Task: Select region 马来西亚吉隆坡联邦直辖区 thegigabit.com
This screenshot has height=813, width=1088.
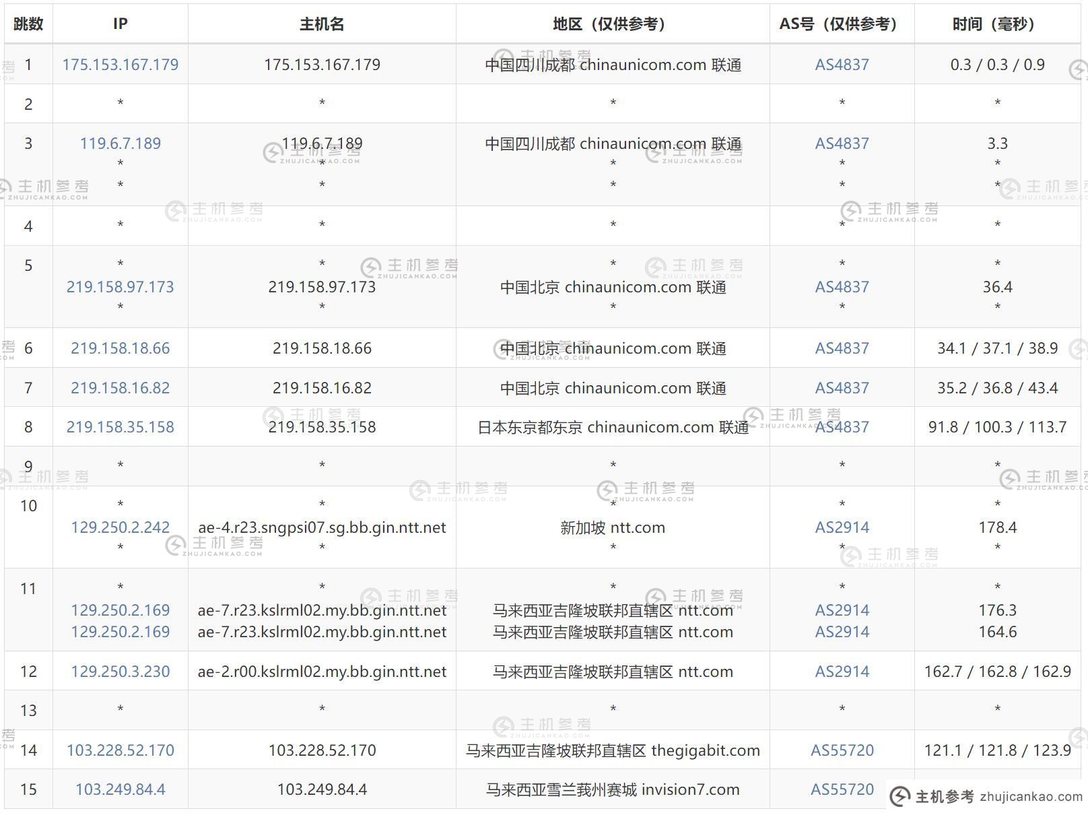Action: pyautogui.click(x=613, y=750)
